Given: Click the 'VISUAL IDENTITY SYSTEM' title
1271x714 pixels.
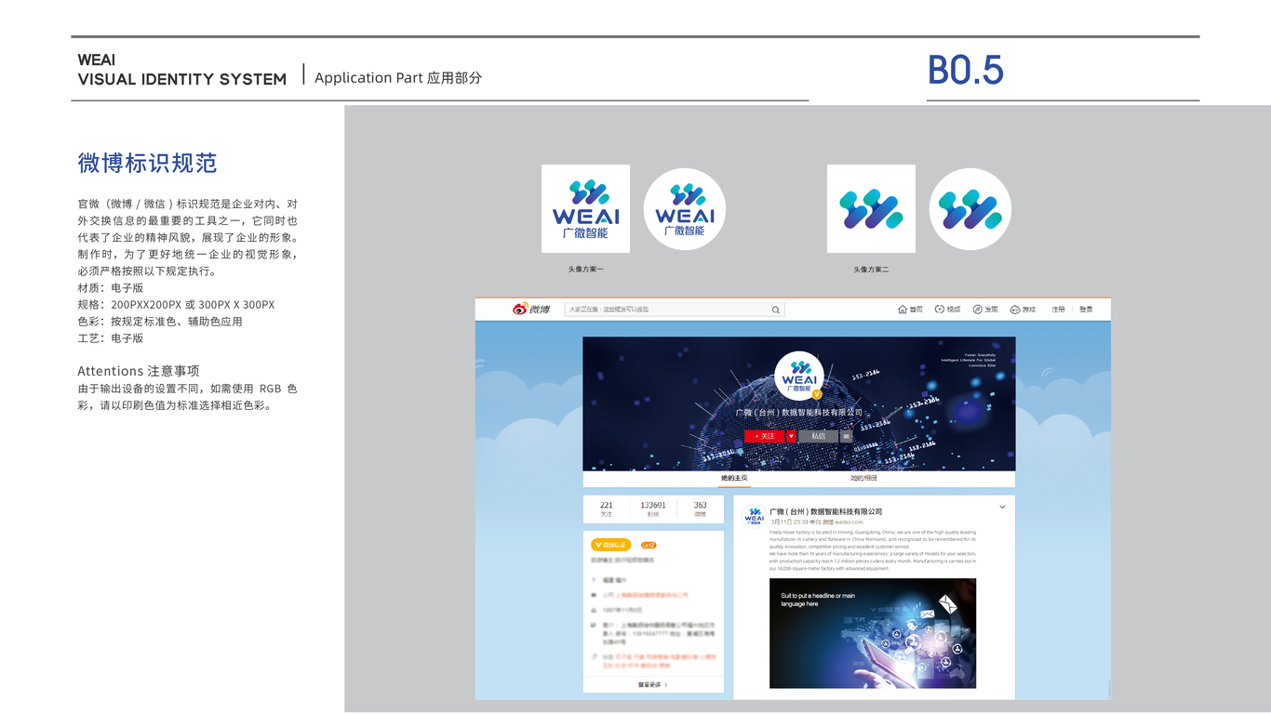Looking at the screenshot, I should (x=182, y=80).
